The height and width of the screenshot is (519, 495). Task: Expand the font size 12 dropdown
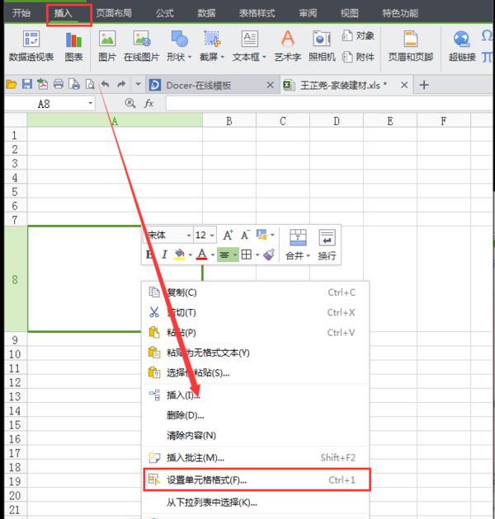point(211,236)
